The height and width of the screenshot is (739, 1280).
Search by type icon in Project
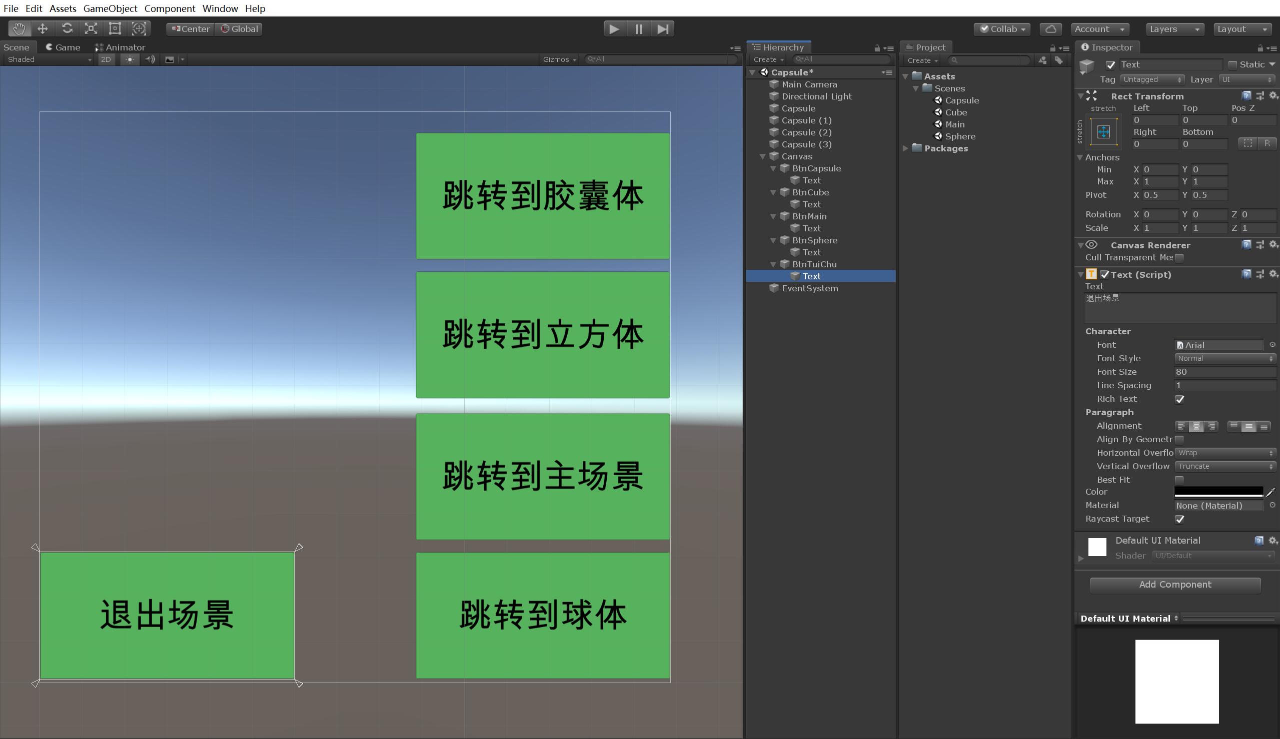(1042, 60)
